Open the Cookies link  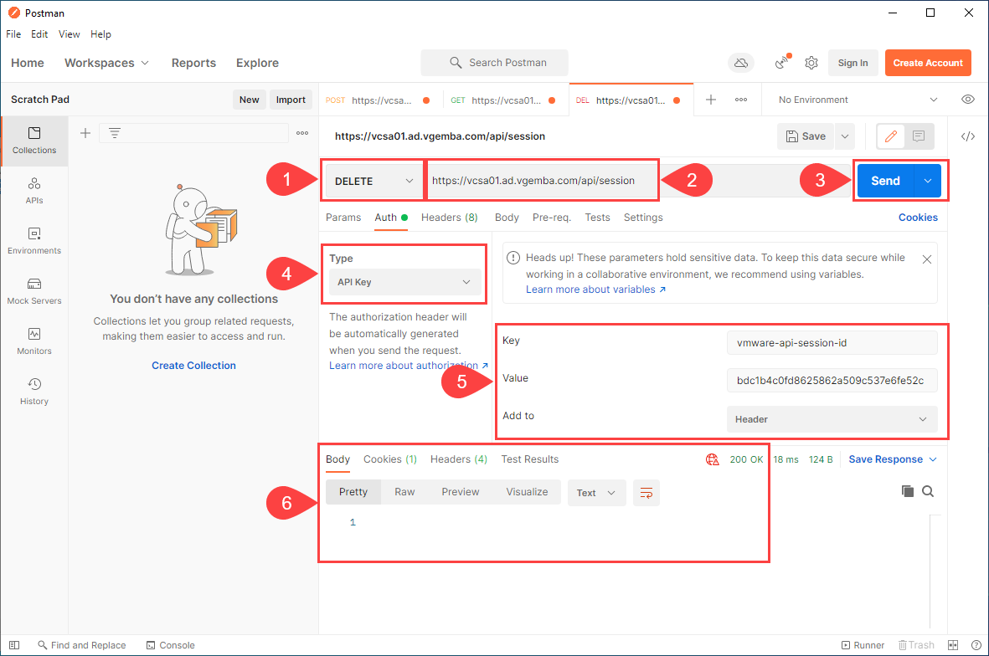click(x=918, y=218)
